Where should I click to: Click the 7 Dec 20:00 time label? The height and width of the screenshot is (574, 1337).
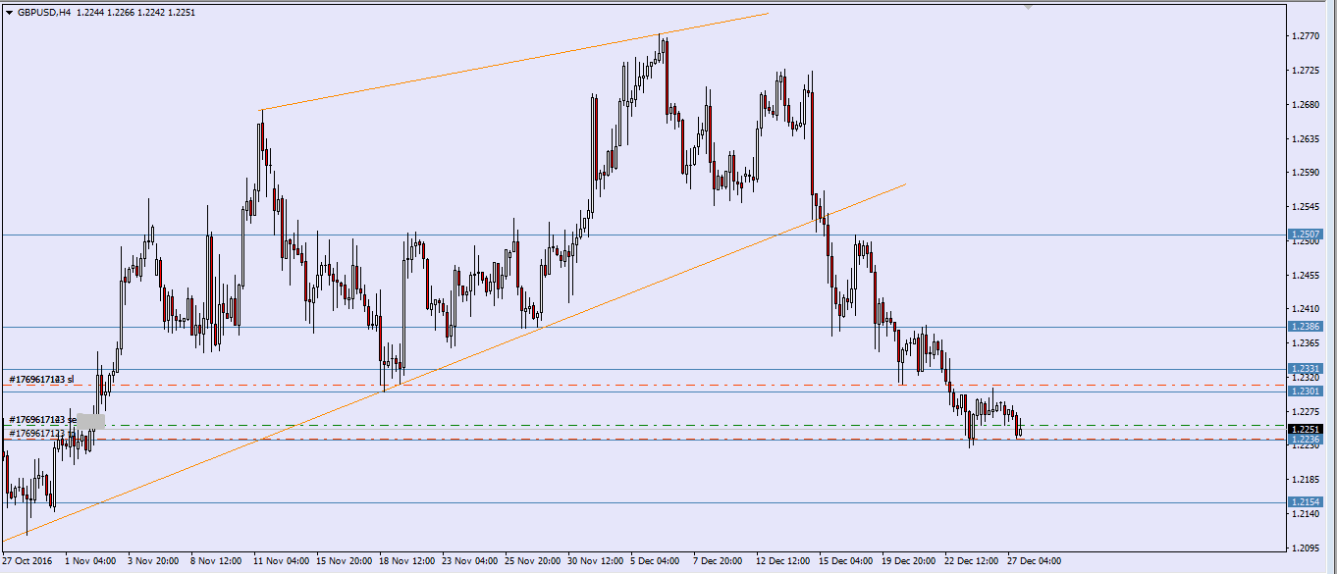click(719, 562)
